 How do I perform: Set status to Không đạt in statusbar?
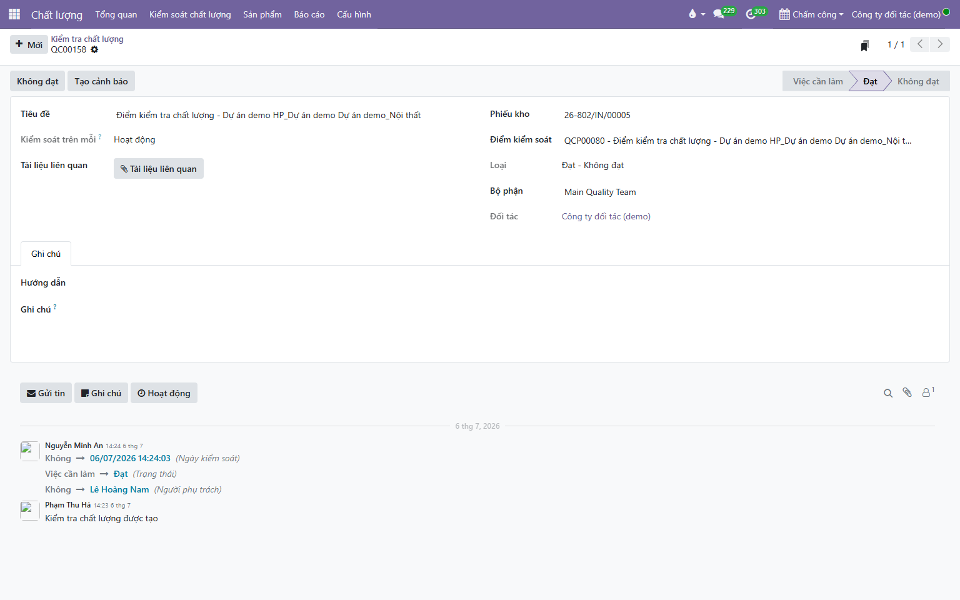click(x=918, y=81)
